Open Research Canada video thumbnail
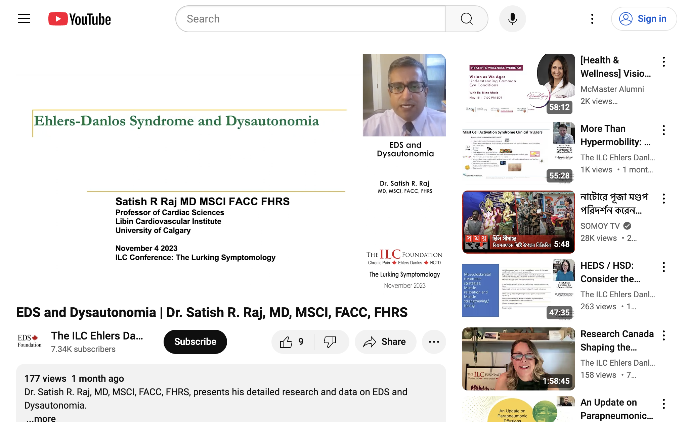The width and height of the screenshot is (688, 422). click(x=518, y=359)
